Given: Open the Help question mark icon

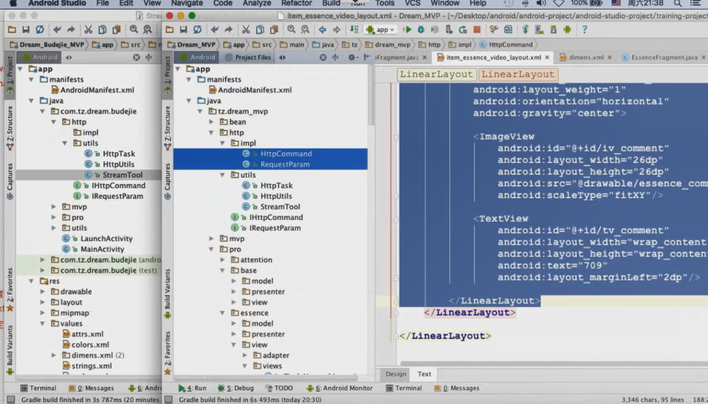Looking at the screenshot, I should (584, 29).
